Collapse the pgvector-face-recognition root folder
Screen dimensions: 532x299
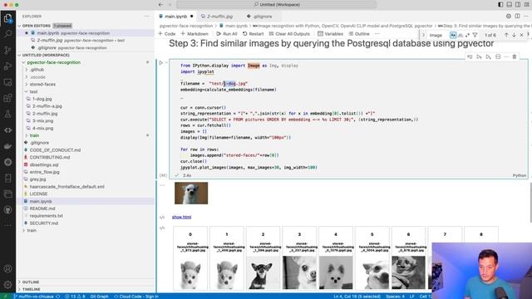point(53,62)
